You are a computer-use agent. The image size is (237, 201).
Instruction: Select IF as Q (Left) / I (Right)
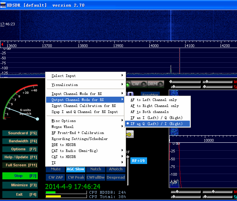(157, 124)
